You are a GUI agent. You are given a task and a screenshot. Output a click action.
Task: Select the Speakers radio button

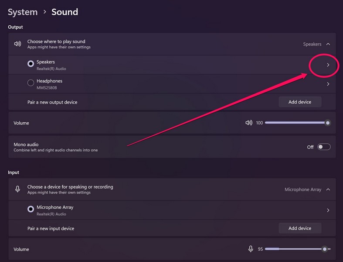tap(31, 64)
